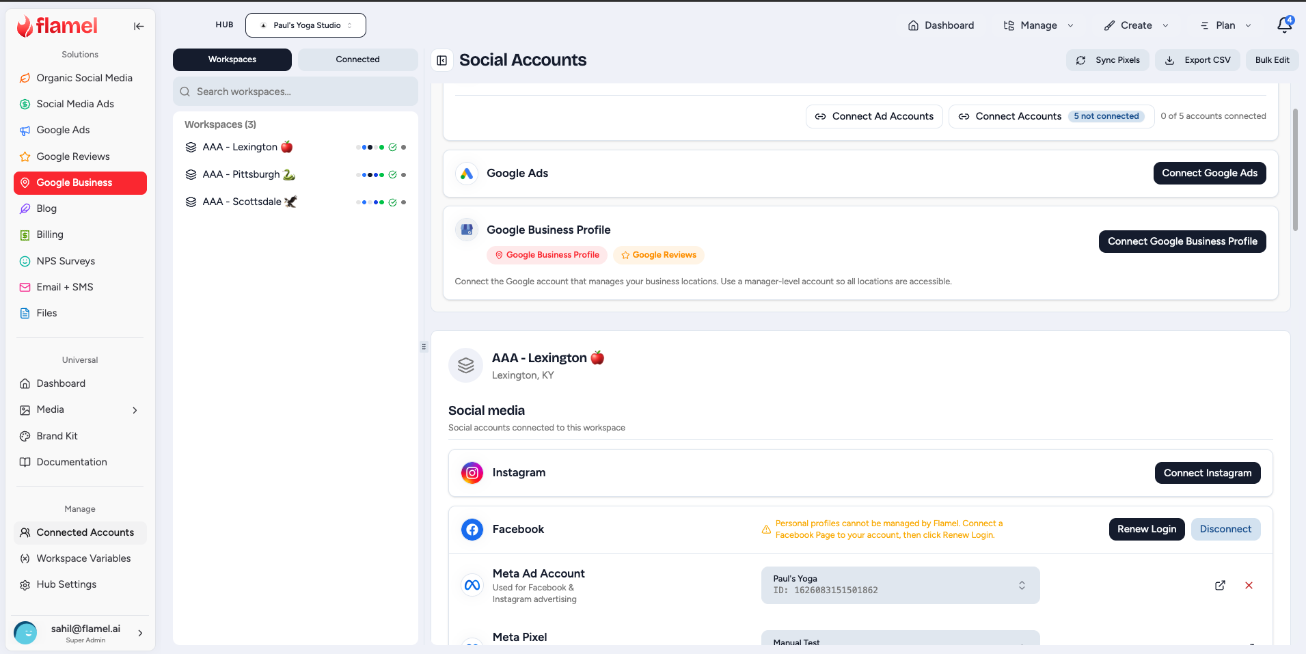The height and width of the screenshot is (654, 1306).
Task: Open the Universal Dashboard in sidebar
Action: point(80,383)
